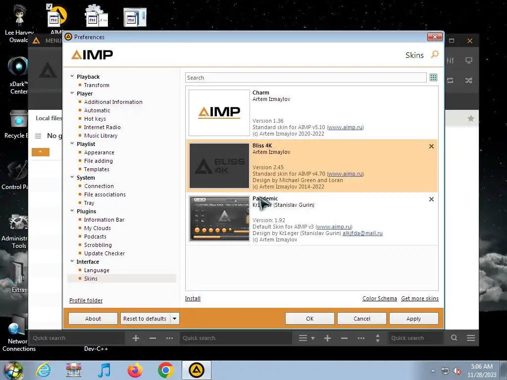The width and height of the screenshot is (507, 380).
Task: Collapse the Interface tree section
Action: [x=72, y=261]
